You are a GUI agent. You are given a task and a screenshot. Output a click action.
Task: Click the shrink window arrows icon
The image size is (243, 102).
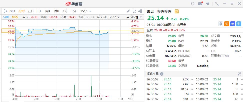point(217,4)
